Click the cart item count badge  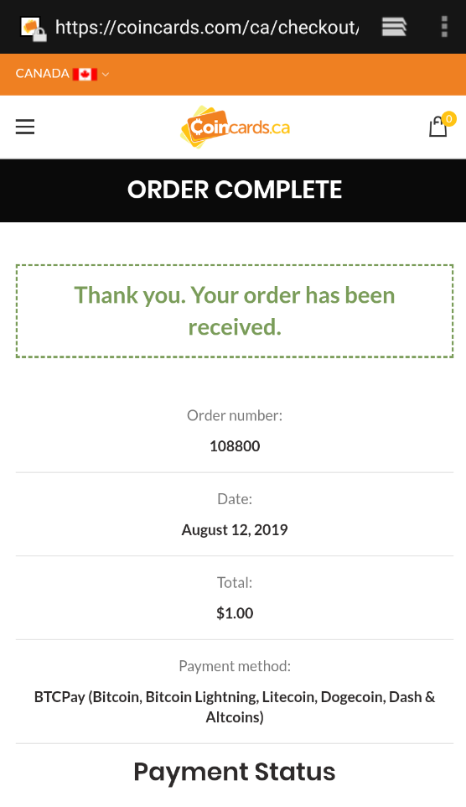click(x=449, y=119)
